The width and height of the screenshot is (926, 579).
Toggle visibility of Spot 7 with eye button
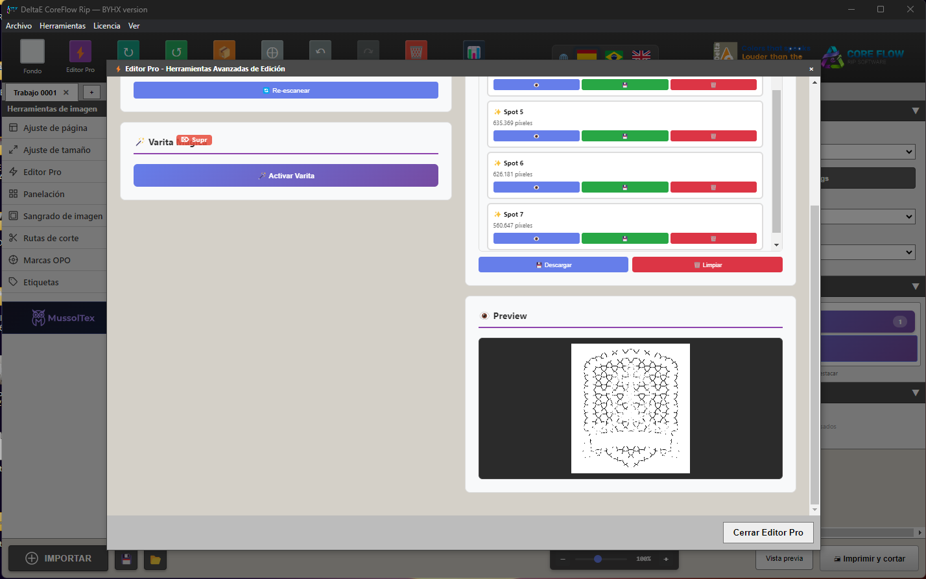pos(536,239)
